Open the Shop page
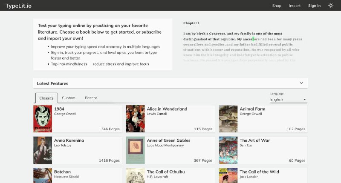Image resolution: width=341 pixels, height=183 pixels. click(277, 6)
